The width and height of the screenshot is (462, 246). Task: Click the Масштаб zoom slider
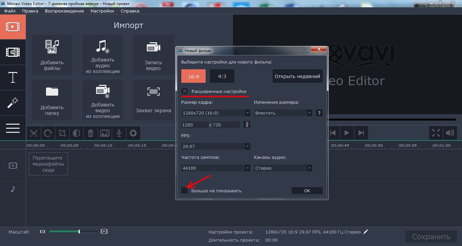point(73,231)
